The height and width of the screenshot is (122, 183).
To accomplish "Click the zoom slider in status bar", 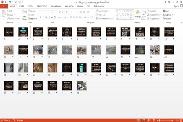I will 165,120.
